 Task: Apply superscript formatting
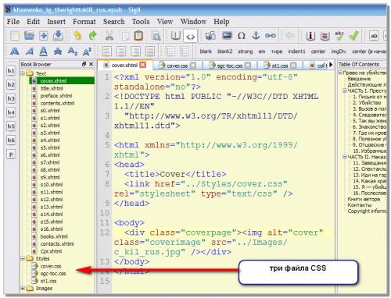pos(87,51)
